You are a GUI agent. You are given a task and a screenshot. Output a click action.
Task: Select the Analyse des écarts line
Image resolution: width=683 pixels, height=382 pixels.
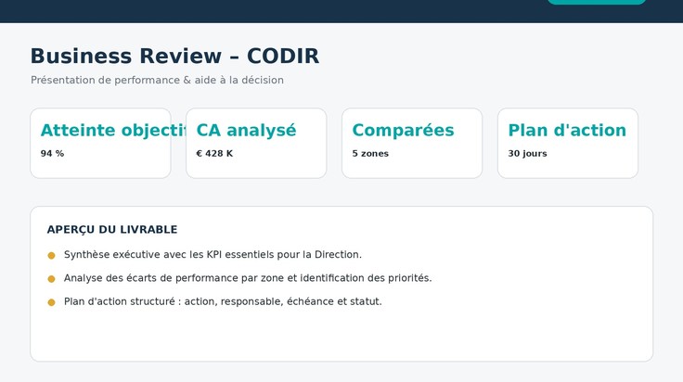coord(248,278)
